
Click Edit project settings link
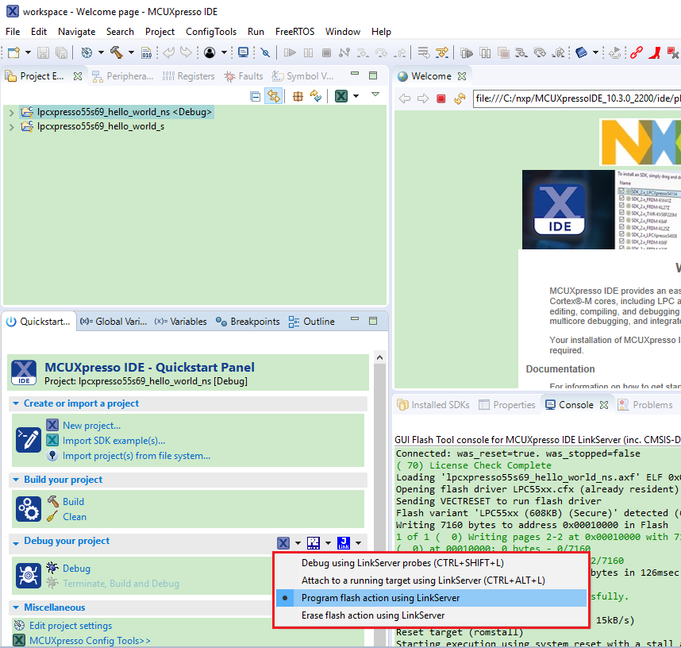pos(71,626)
